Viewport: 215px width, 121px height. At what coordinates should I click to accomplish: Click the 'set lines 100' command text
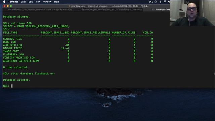point(21,23)
